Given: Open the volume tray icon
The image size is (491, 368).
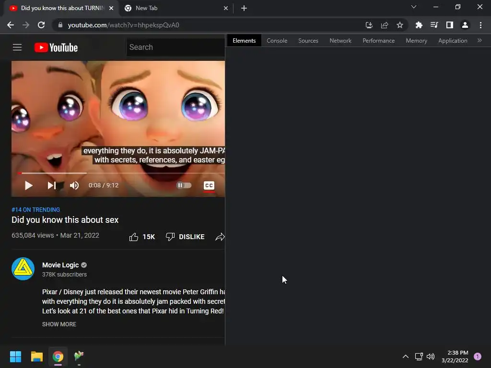Looking at the screenshot, I should click(431, 356).
